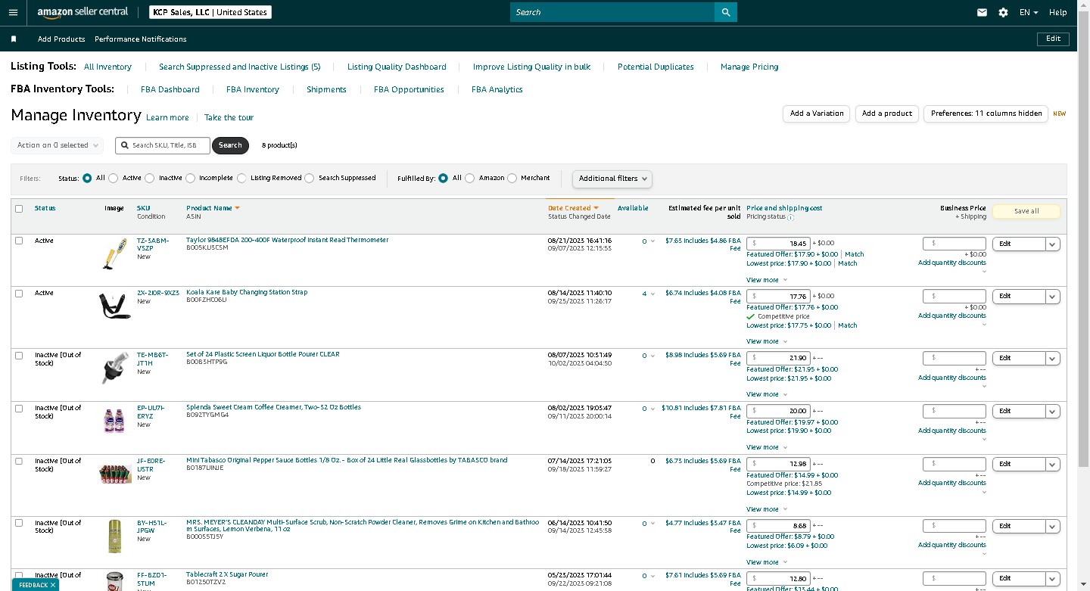The height and width of the screenshot is (591, 1090).
Task: Open the settings gear icon
Action: (x=1004, y=12)
